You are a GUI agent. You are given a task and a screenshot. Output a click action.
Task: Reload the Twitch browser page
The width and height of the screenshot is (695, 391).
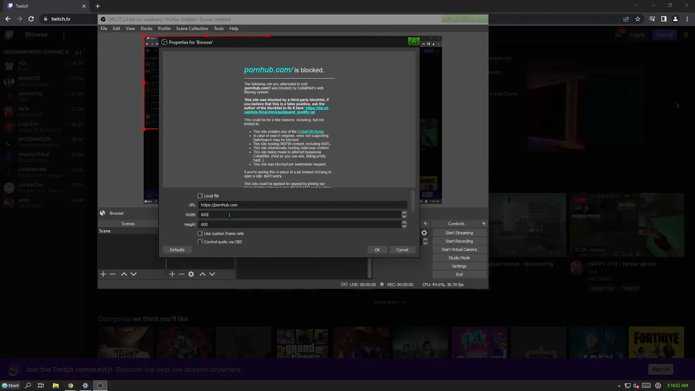tap(31, 19)
